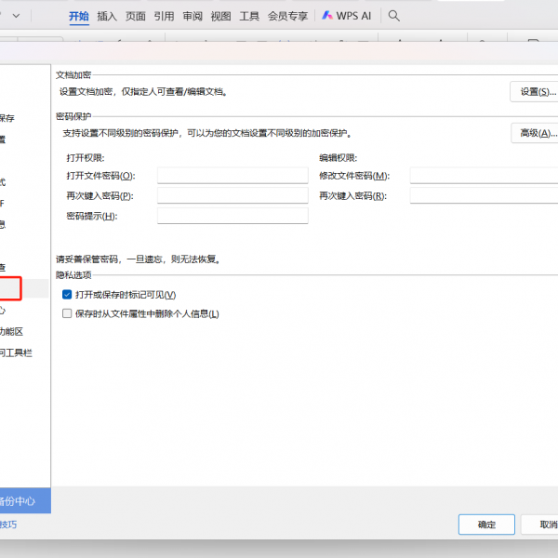
Task: Open the 会员专享 tab
Action: point(287,16)
